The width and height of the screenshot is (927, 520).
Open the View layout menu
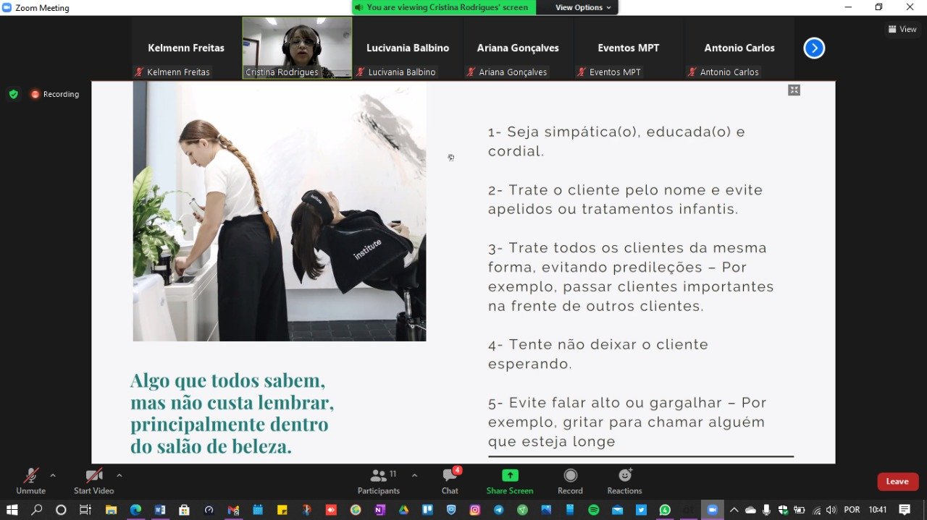902,30
